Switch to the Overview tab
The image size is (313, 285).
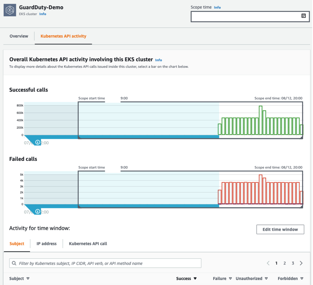[19, 36]
